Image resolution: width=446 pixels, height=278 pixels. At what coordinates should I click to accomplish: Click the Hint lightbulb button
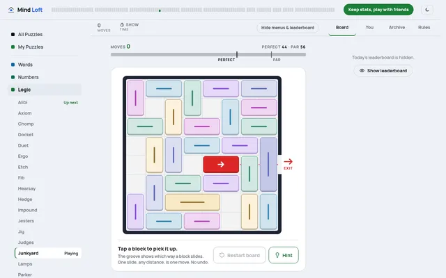[x=284, y=255]
